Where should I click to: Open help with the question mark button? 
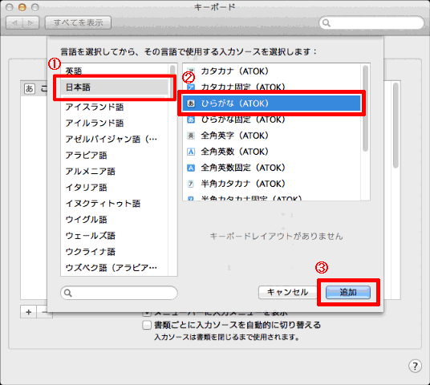click(415, 366)
